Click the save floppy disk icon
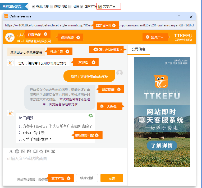Viewport: 202px width, 188px height. [x=29, y=152]
